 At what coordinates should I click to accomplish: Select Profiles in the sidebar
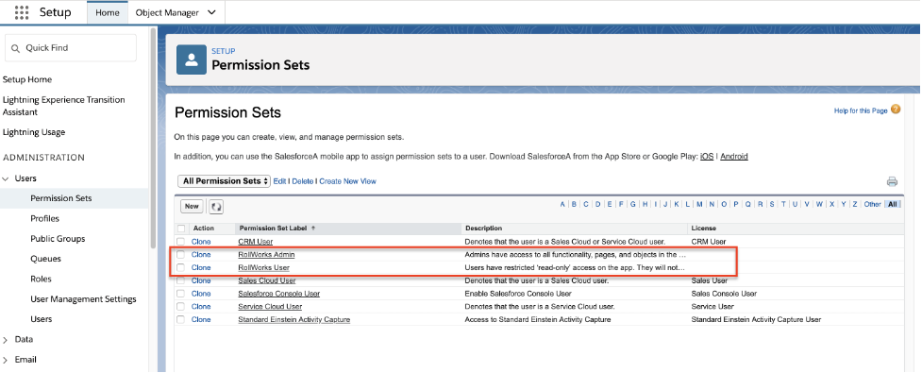coord(44,218)
